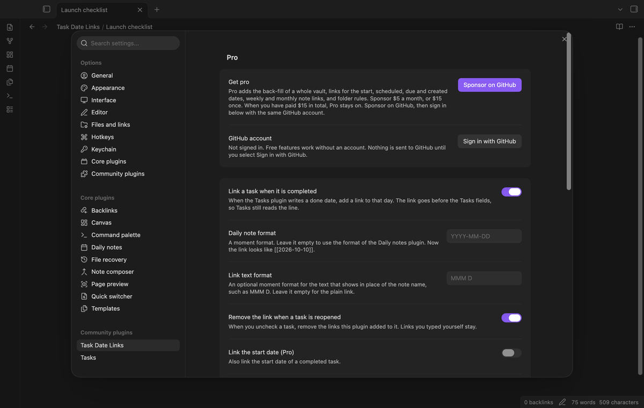
Task: Focus the Search settings field
Action: (128, 43)
